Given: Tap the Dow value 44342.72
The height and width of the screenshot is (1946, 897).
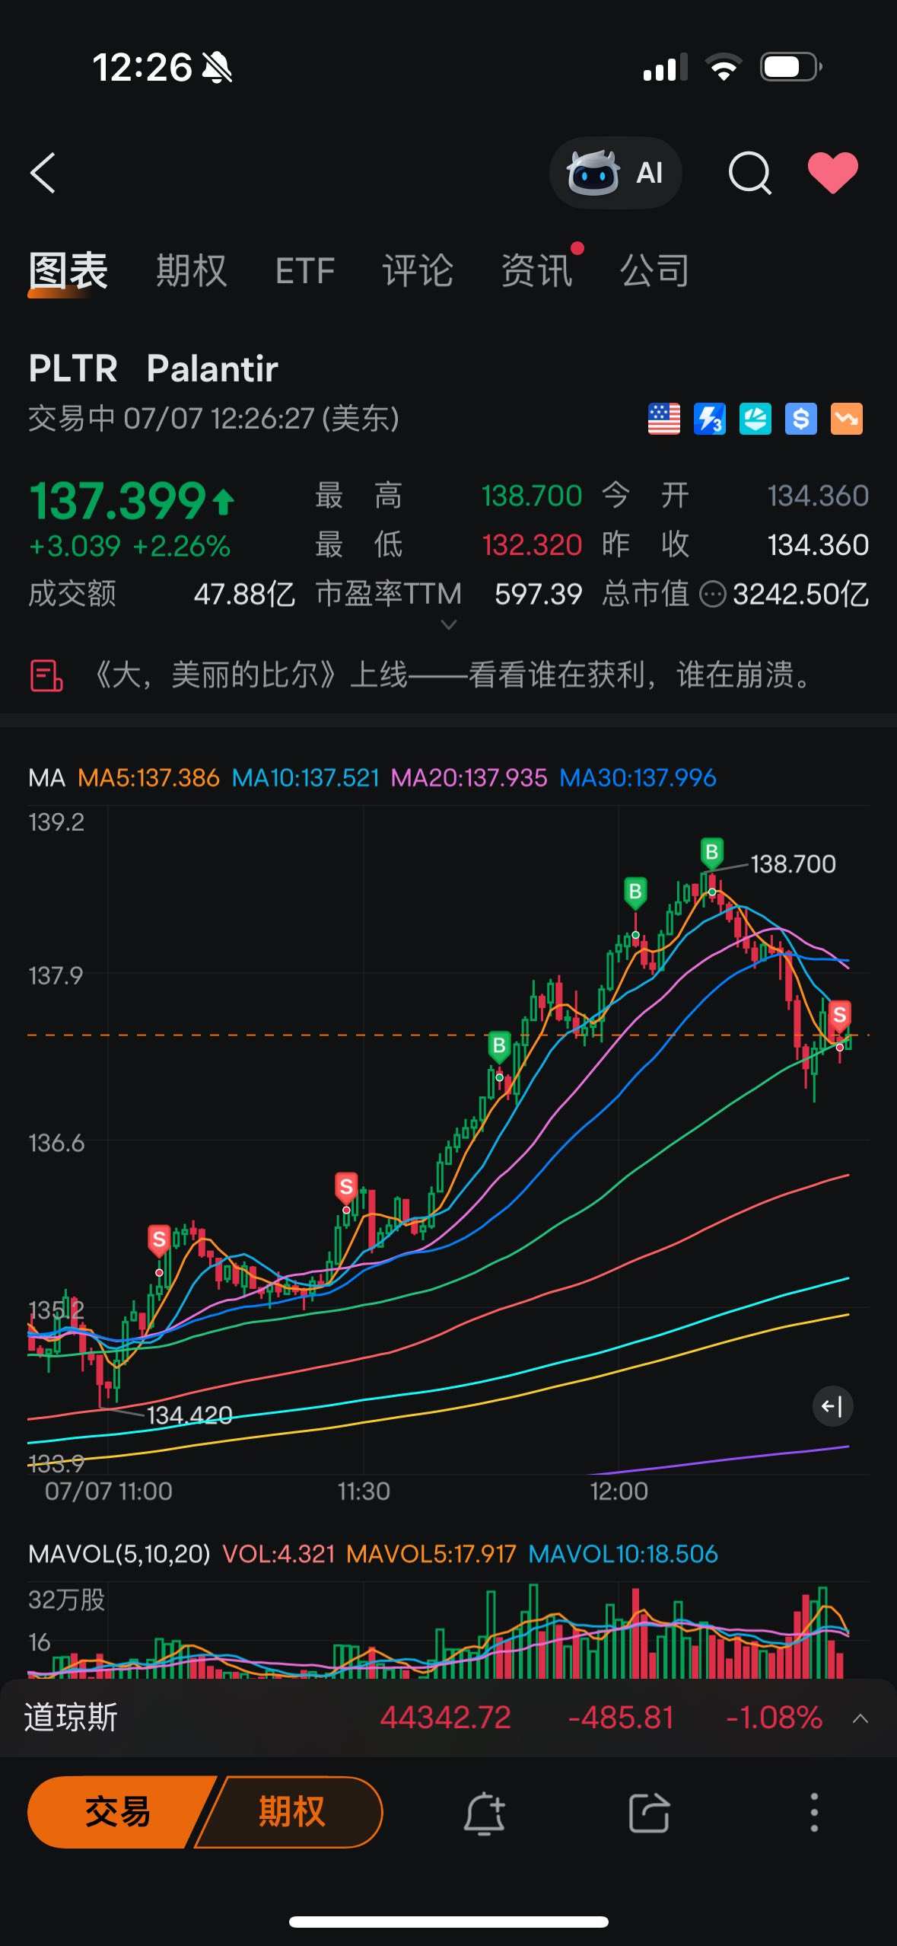Looking at the screenshot, I should (x=445, y=1718).
